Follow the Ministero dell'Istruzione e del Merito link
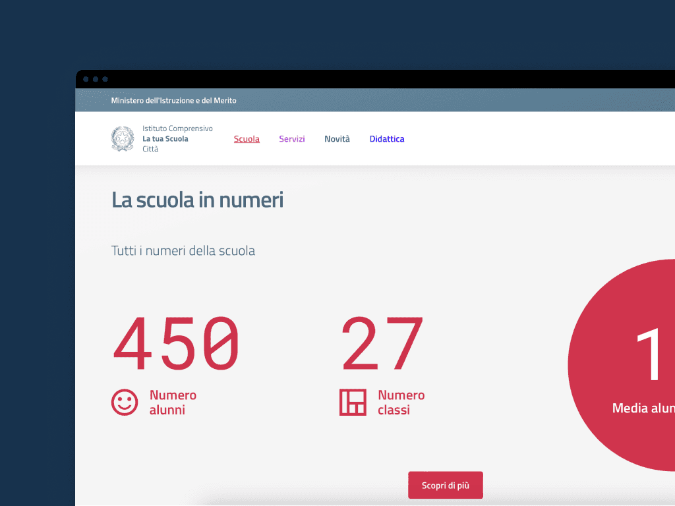The image size is (675, 506). 173,101
